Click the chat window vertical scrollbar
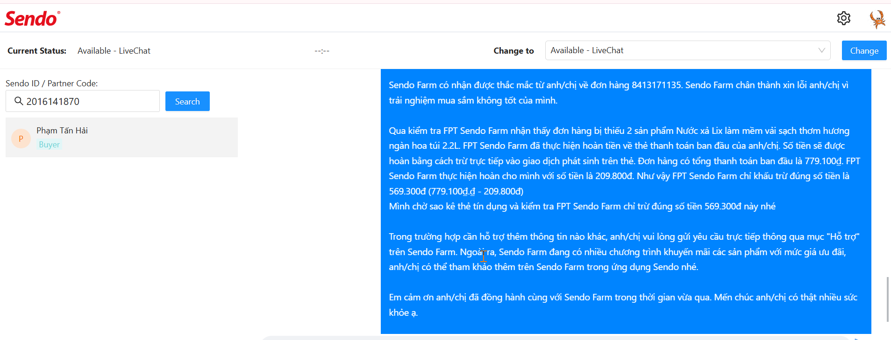 point(887,299)
